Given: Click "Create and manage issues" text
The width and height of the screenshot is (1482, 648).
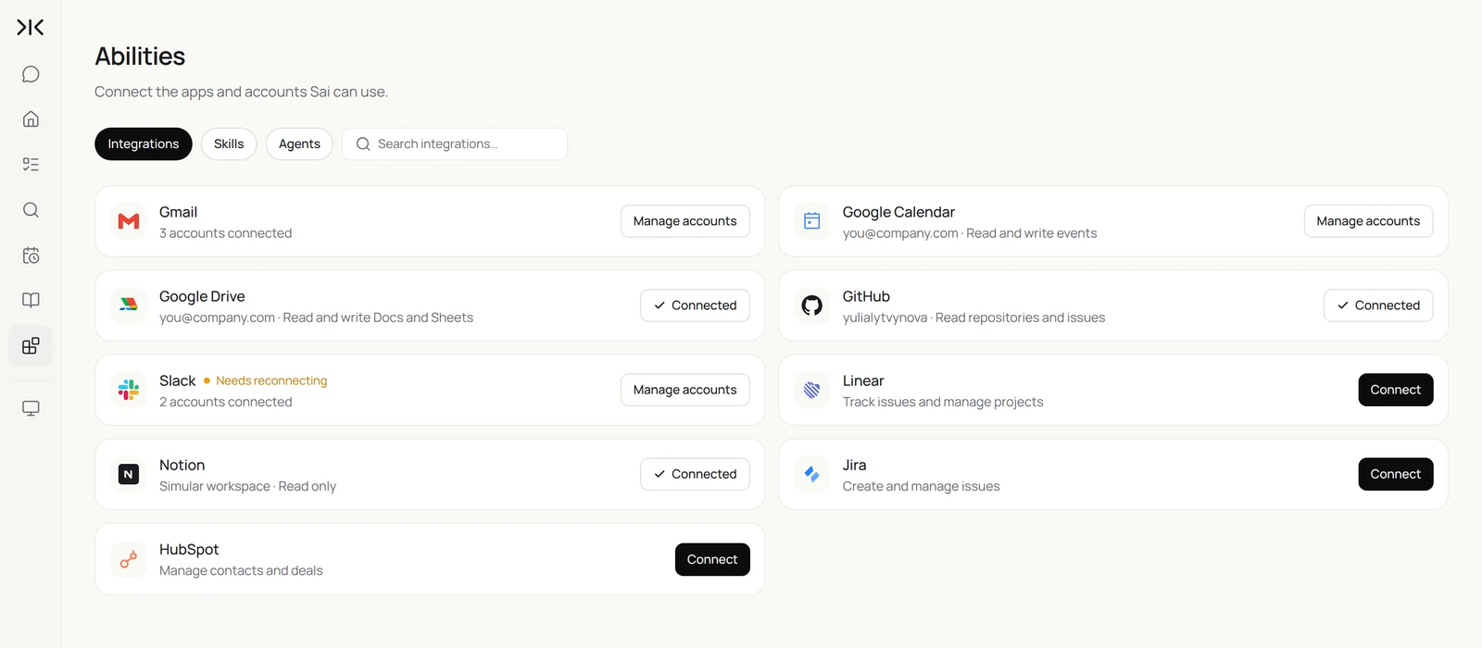Looking at the screenshot, I should (x=921, y=486).
